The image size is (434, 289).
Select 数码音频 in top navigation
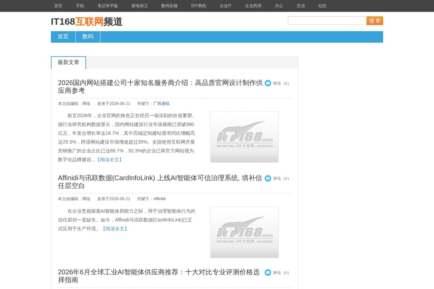[x=169, y=6]
